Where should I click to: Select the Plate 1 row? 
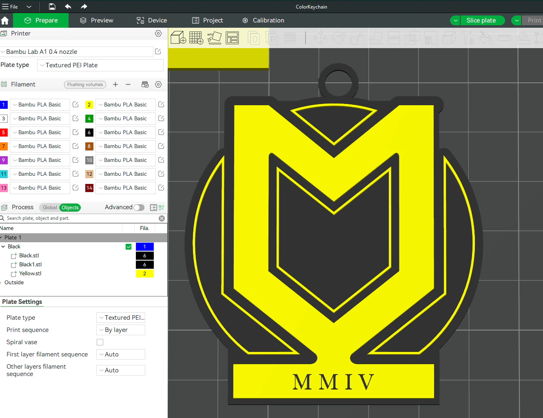84,238
